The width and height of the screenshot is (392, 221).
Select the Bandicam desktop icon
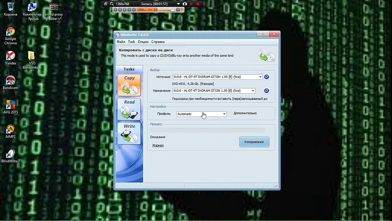click(x=10, y=83)
